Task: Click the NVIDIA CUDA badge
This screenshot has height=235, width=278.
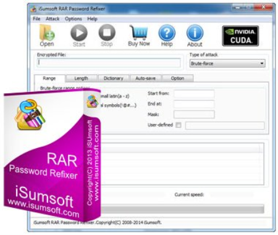Action: click(x=240, y=36)
